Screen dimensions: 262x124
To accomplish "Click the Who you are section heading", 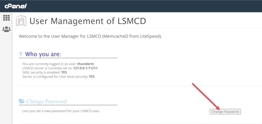I will click(43, 54).
